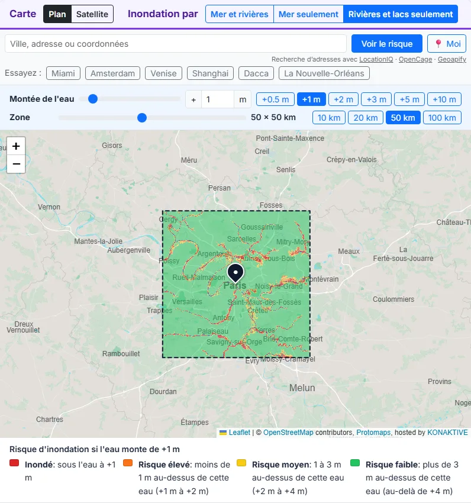471x503 pixels.
Task: Click Mantes-la-Jolie label on the map
Action: pyautogui.click(x=98, y=241)
